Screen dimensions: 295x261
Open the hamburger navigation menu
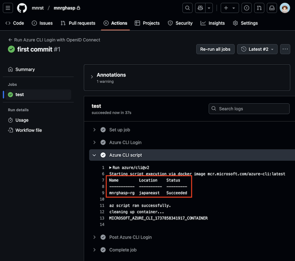pyautogui.click(x=8, y=8)
